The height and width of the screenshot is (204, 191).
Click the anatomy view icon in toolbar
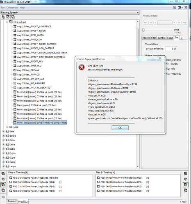coord(3,17)
